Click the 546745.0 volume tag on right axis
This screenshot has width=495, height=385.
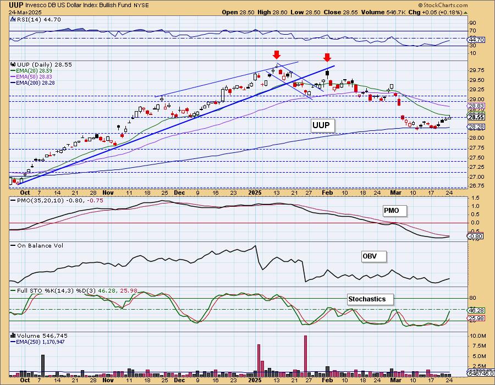point(480,373)
